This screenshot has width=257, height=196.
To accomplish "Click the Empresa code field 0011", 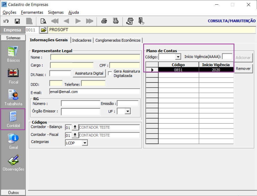I will click(x=32, y=30).
